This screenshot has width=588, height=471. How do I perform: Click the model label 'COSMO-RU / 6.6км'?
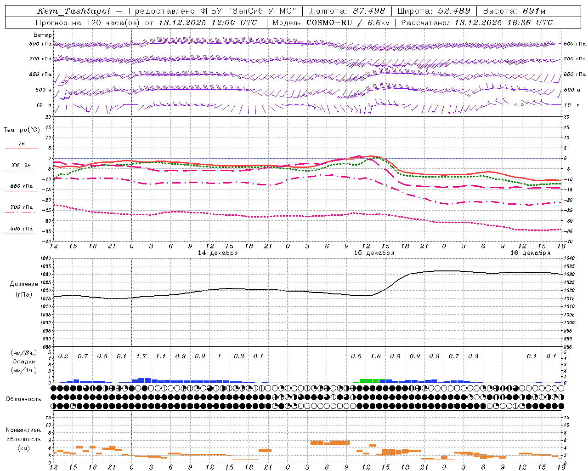348,23
